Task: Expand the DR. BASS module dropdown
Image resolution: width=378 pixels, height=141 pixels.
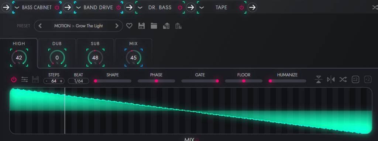Action: [140, 7]
